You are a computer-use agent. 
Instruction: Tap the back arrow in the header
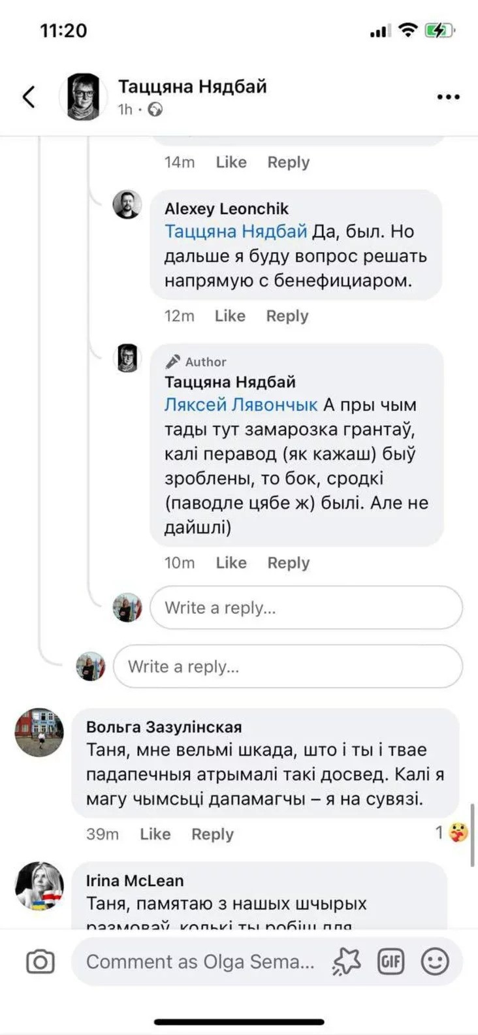point(29,97)
